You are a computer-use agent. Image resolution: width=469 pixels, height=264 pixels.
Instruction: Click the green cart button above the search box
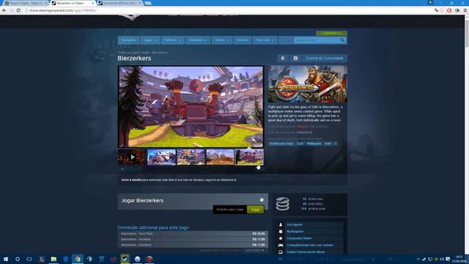[332, 33]
